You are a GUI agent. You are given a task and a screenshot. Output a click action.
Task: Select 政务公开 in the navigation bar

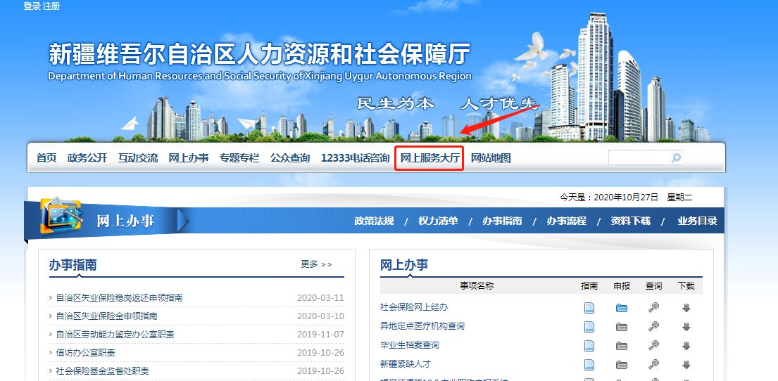pyautogui.click(x=87, y=158)
